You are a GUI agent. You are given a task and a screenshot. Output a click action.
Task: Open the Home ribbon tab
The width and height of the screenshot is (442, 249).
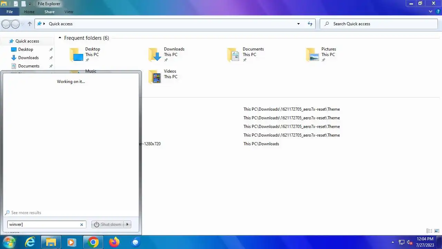(x=29, y=12)
